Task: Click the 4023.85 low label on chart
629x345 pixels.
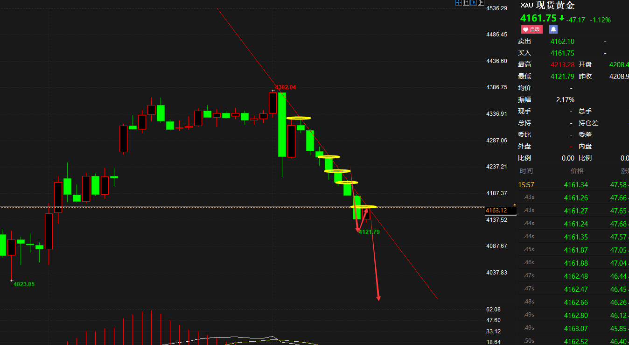Action: [24, 284]
